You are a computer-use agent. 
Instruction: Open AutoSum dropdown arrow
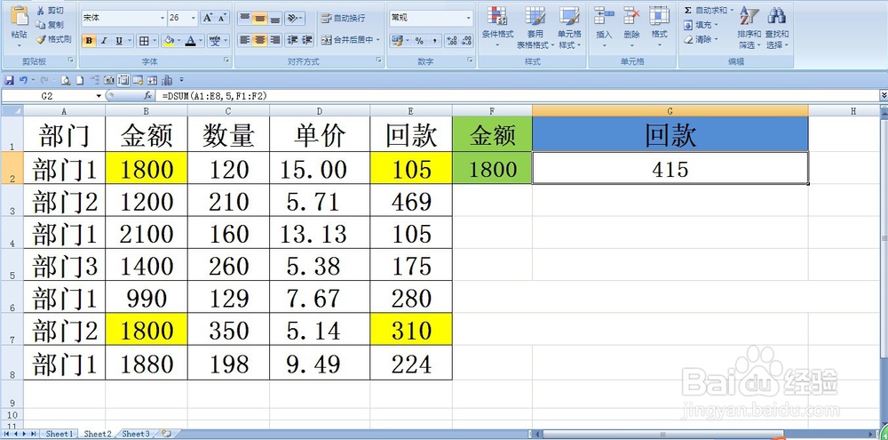731,11
